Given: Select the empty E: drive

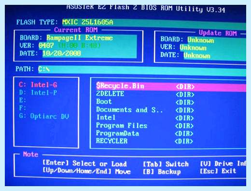Looking at the screenshot, I should click(x=23, y=100).
